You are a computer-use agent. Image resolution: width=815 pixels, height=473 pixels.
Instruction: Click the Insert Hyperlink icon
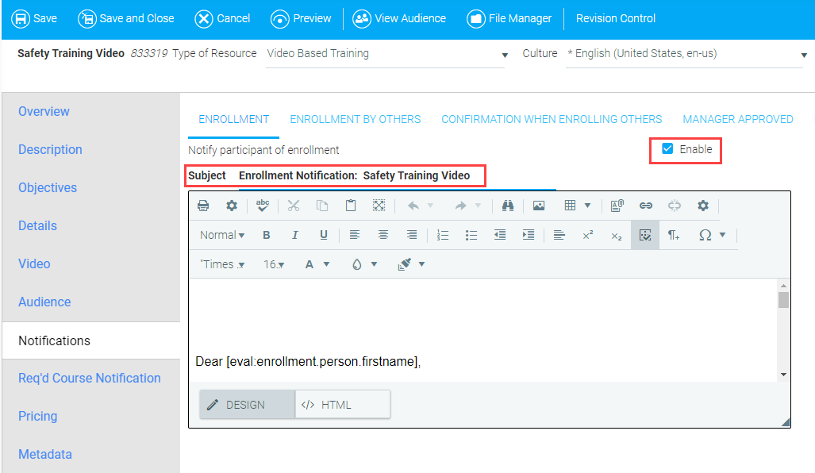[646, 206]
